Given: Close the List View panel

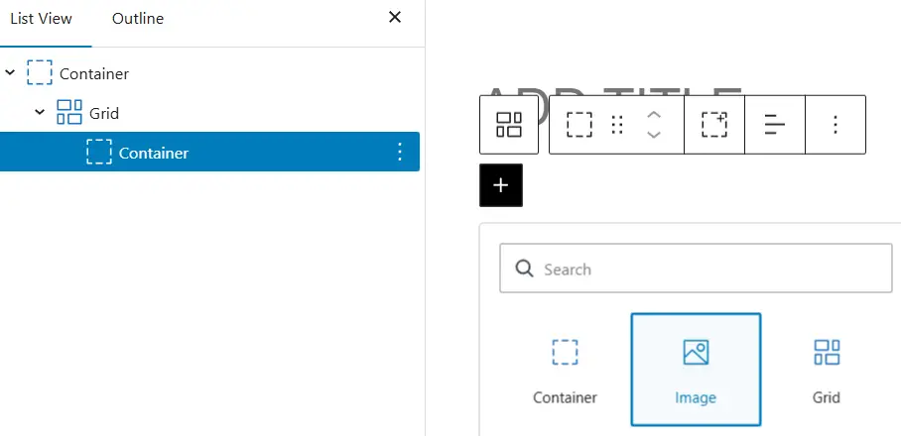Looking at the screenshot, I should tap(395, 17).
